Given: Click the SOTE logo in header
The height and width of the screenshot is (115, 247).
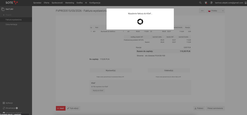Looking at the screenshot, I should pyautogui.click(x=11, y=3).
